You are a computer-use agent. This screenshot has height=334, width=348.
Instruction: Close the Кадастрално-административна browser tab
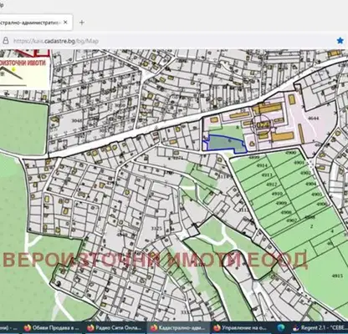[x=65, y=23]
